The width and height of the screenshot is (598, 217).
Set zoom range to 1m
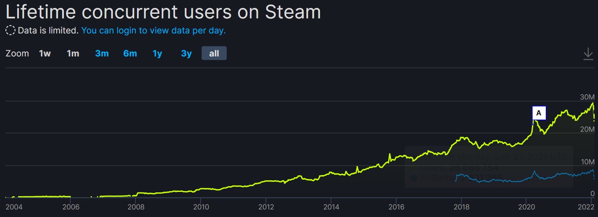tap(73, 54)
